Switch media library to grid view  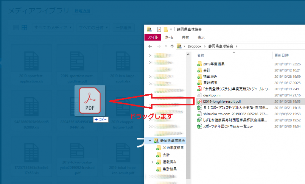24,28
